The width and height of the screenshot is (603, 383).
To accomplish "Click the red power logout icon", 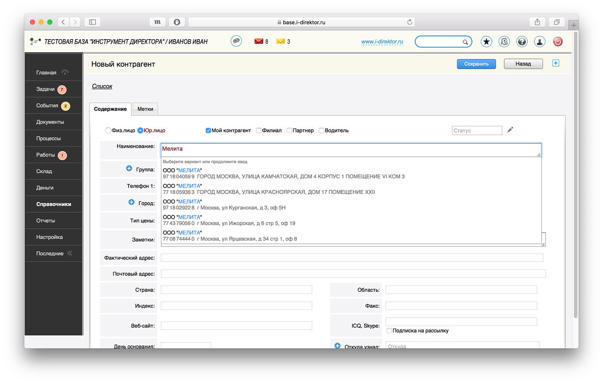I will (x=558, y=41).
